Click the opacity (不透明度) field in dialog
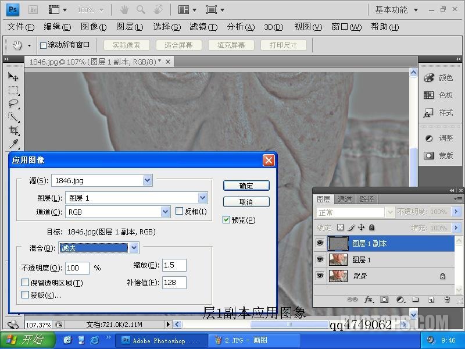The image size is (465, 349). pyautogui.click(x=77, y=268)
